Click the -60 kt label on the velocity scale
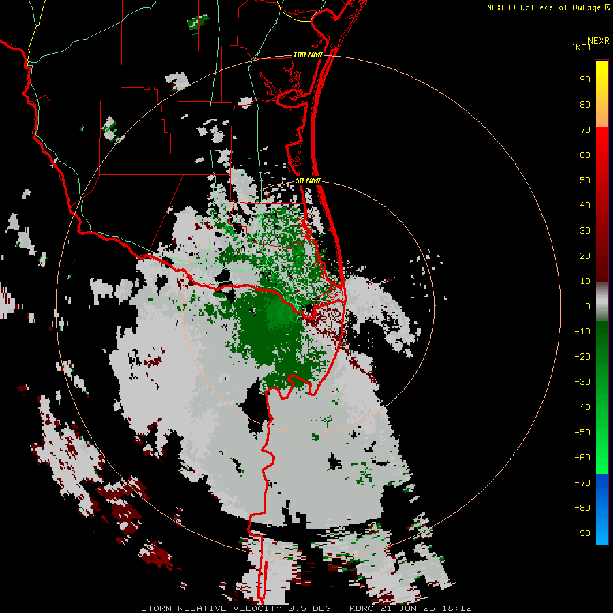The image size is (613, 613). pos(582,458)
